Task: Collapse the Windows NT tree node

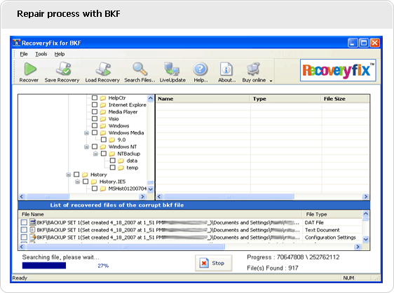Action: pyautogui.click(x=86, y=146)
